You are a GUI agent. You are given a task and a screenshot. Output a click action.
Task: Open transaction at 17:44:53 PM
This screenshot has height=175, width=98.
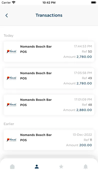pyautogui.click(x=49, y=52)
